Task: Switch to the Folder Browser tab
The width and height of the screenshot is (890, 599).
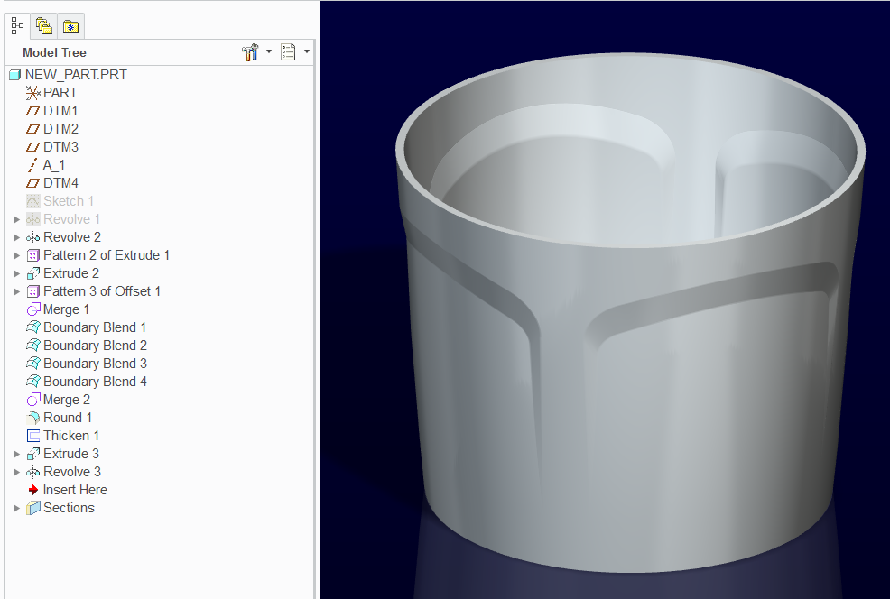Action: 42,25
